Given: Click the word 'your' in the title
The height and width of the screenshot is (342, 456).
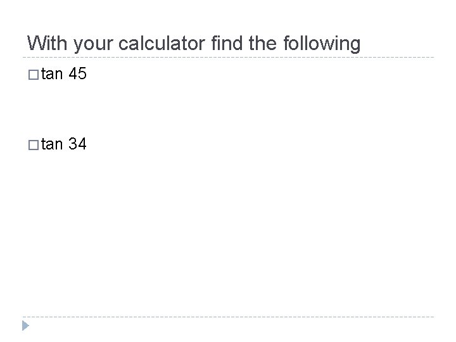Looking at the screenshot, I should (x=93, y=45).
